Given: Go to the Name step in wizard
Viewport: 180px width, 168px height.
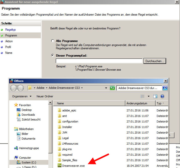Looking at the screenshot, I should (9, 53).
